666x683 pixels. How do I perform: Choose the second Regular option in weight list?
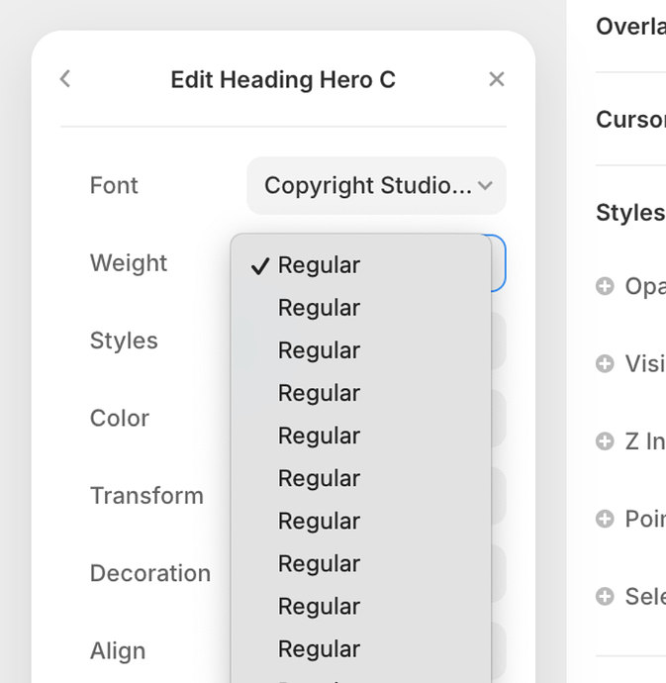tap(319, 308)
